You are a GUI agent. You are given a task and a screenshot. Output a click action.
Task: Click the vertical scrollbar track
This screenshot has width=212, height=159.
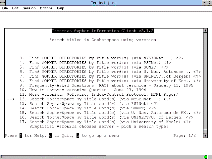(205, 81)
